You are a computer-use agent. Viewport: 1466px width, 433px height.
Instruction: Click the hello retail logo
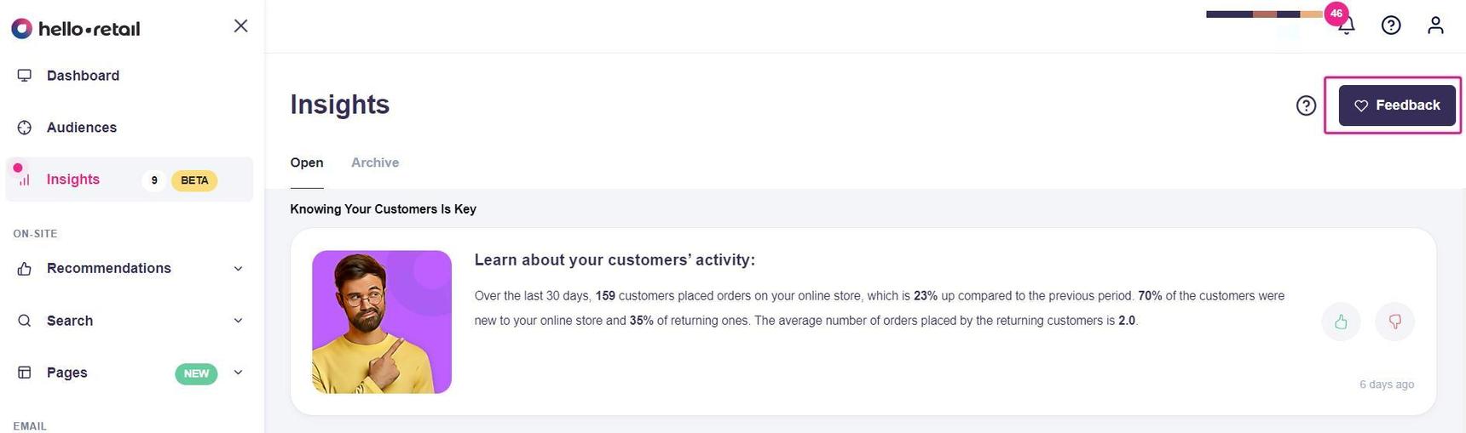pyautogui.click(x=75, y=28)
